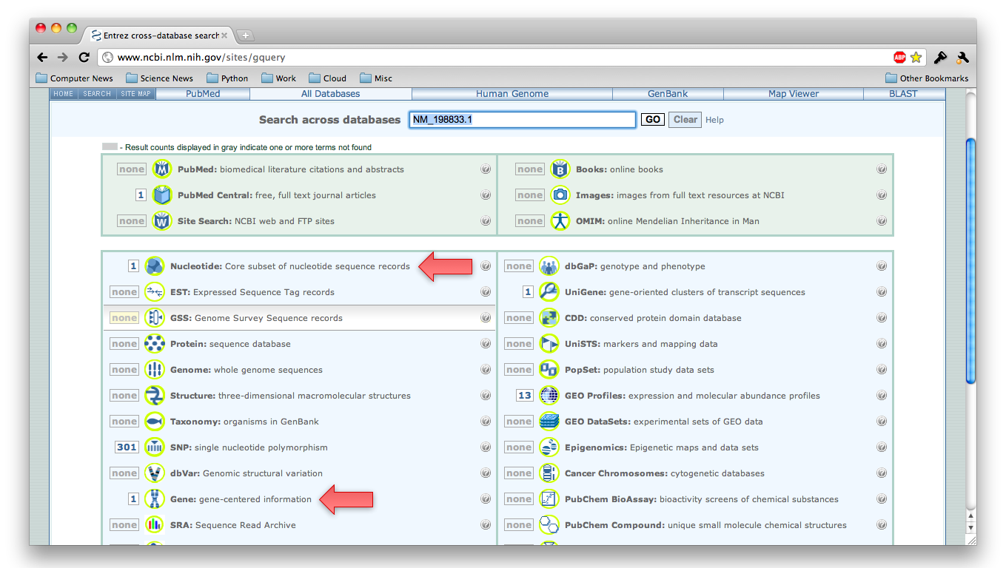This screenshot has width=1006, height=568.
Task: Open the UniSTS database icon
Action: coord(549,344)
